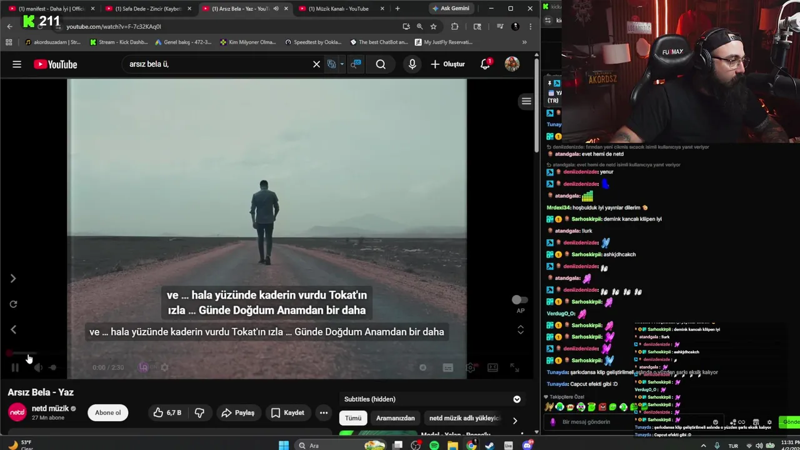Click the netd channel avatar
The width and height of the screenshot is (800, 450).
17,412
